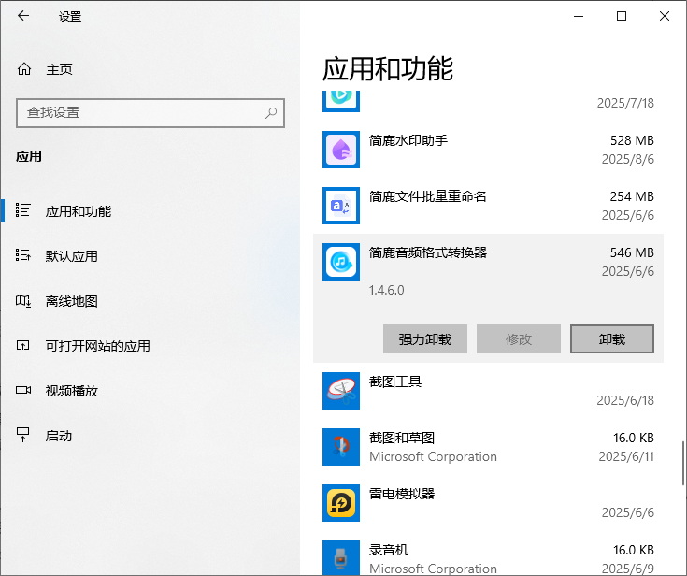The height and width of the screenshot is (576, 687).
Task: Click the 可打开网站的应用 icon
Action: (22, 345)
